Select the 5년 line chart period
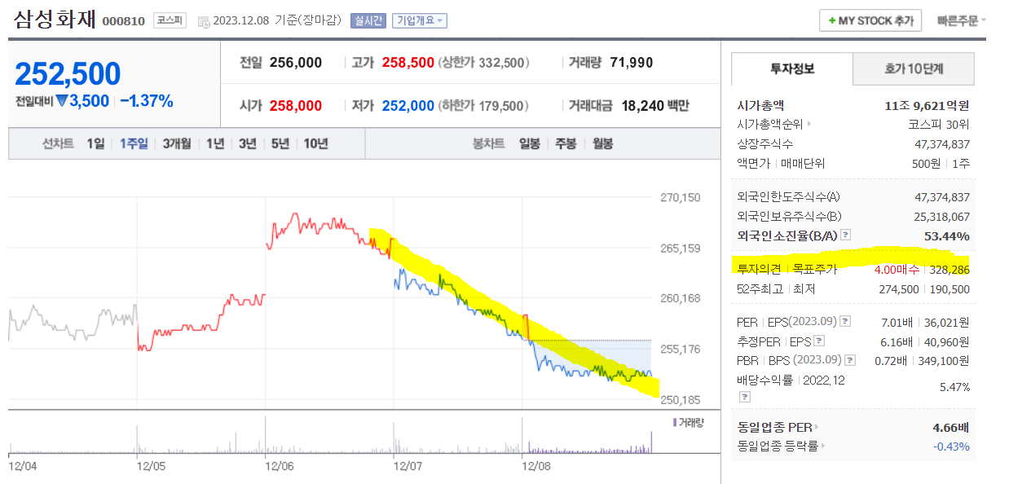Viewport: 1009px width, 484px height. point(280,144)
